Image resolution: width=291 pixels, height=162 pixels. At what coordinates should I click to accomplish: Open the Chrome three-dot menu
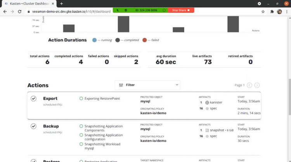(287, 12)
